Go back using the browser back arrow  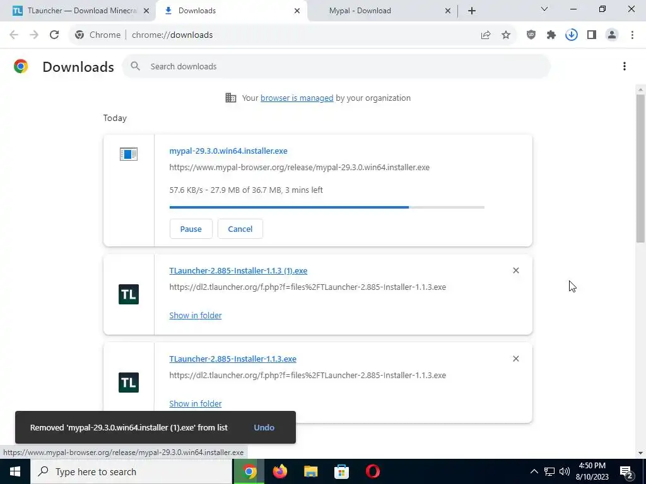point(14,35)
